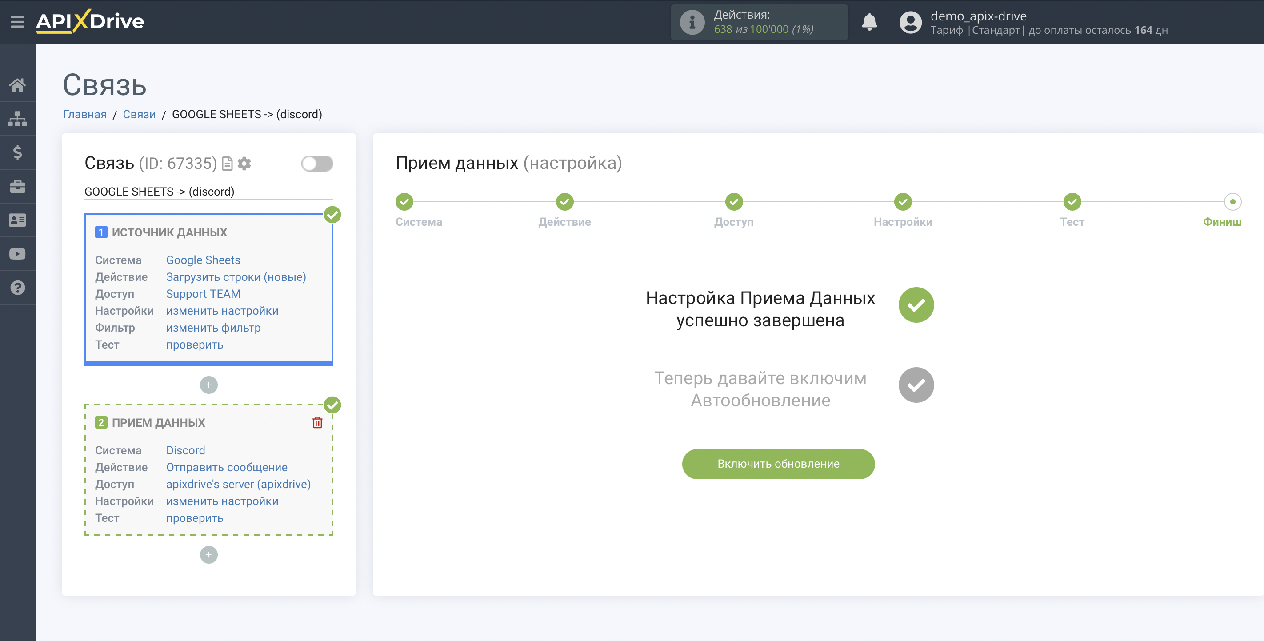
Task: Add a step between source and receiver
Action: click(x=208, y=385)
